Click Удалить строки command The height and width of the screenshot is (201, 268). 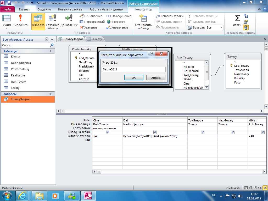click(169, 22)
